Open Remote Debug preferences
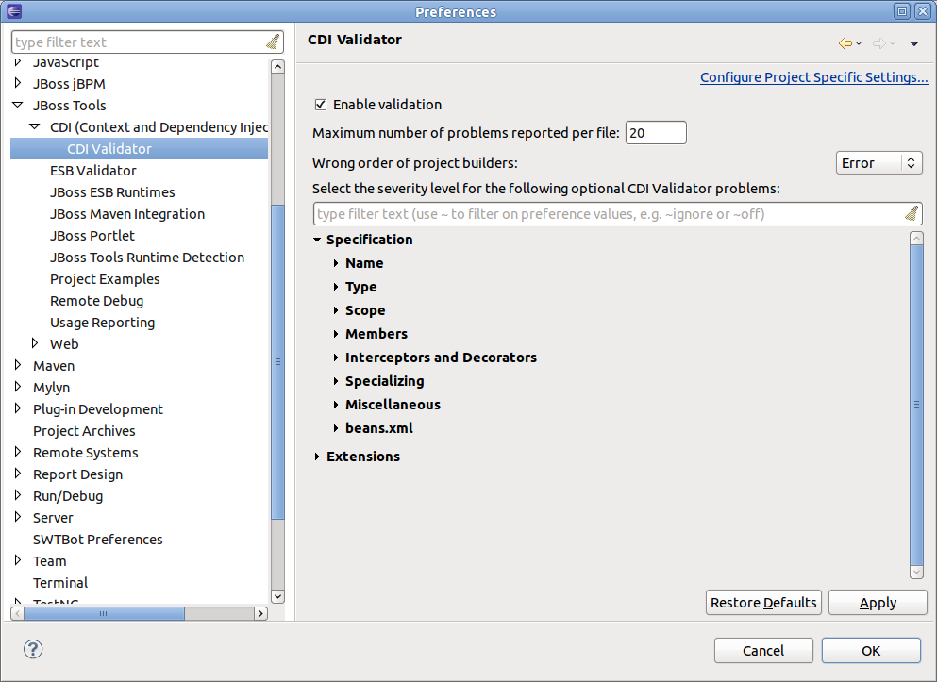This screenshot has width=937, height=682. click(97, 301)
